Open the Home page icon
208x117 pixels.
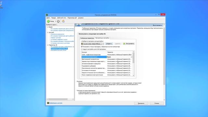pos(63,21)
